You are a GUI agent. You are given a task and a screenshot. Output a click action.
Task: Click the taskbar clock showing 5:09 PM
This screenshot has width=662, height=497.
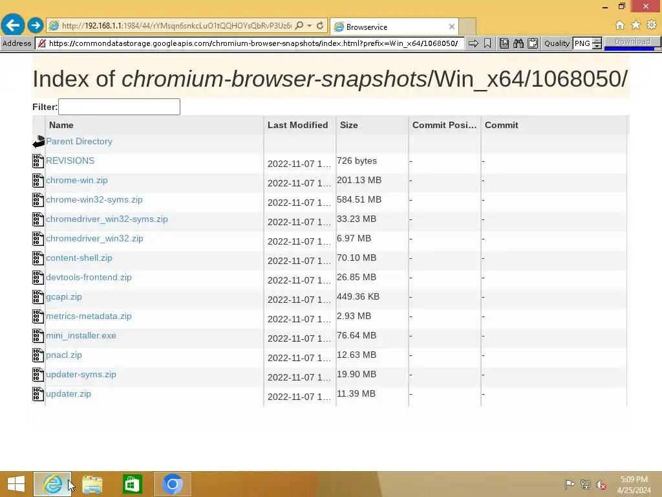[634, 485]
